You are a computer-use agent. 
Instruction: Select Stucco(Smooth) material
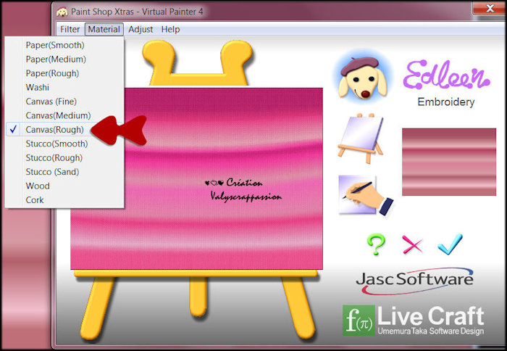(64, 144)
